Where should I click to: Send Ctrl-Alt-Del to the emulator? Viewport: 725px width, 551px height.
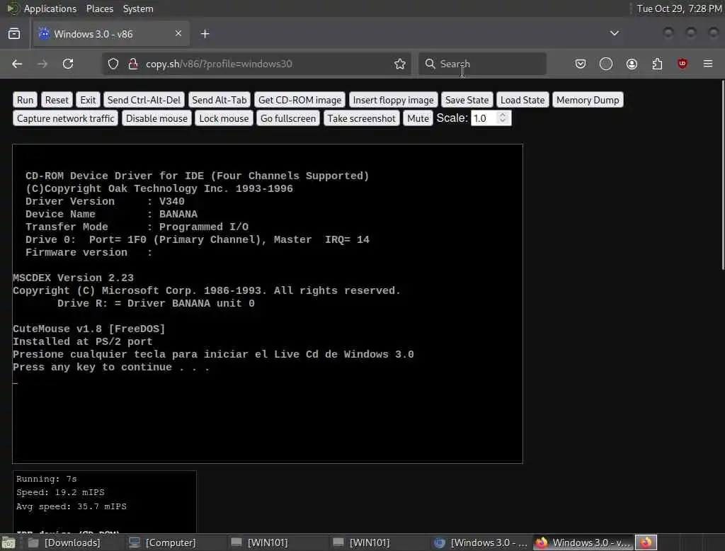tap(144, 100)
